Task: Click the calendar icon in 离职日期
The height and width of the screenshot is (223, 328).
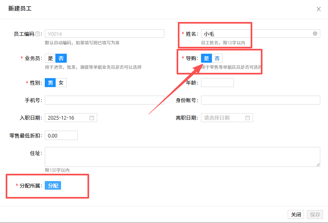Action: 247,118
